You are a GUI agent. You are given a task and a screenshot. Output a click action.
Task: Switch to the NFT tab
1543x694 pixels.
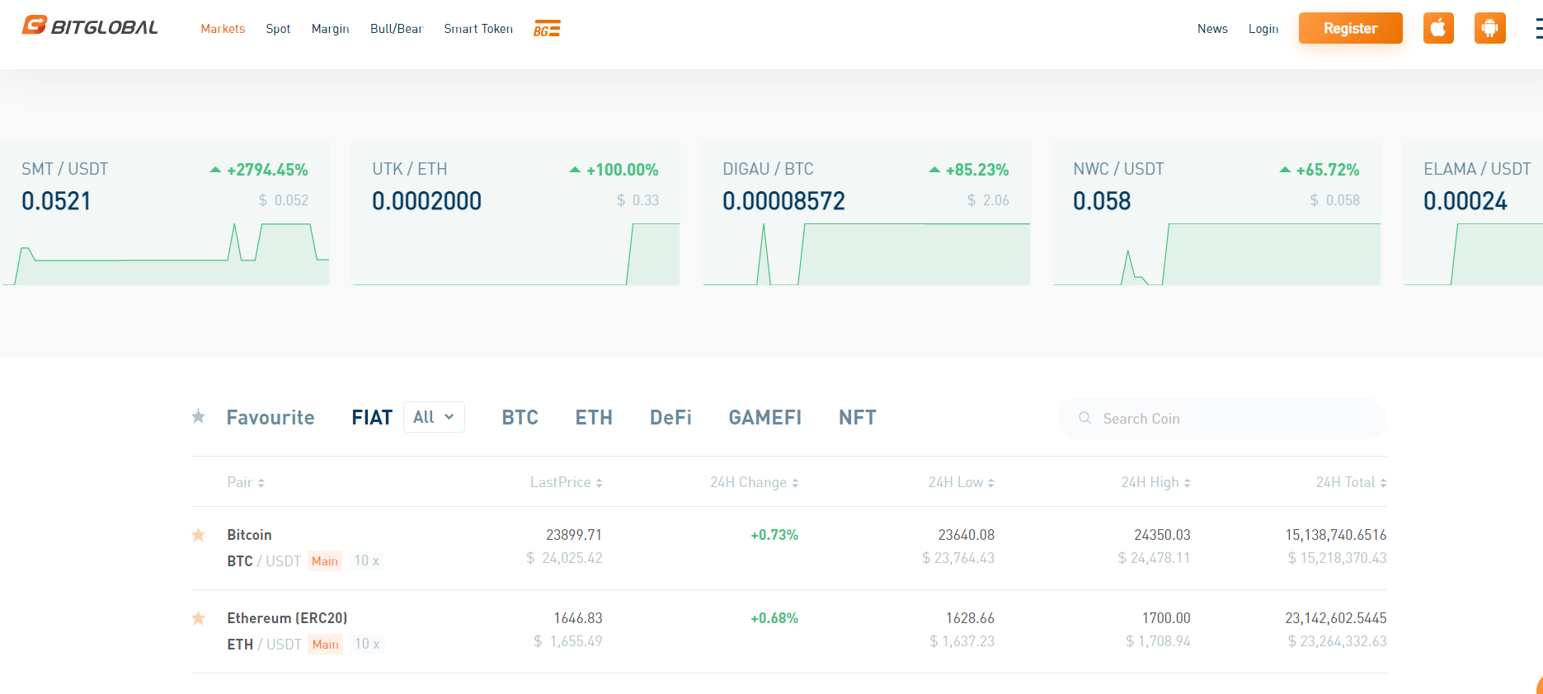click(x=857, y=418)
